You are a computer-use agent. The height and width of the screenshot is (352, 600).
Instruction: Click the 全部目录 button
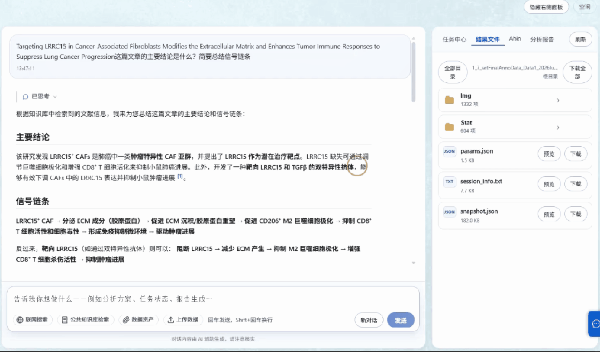(x=453, y=72)
